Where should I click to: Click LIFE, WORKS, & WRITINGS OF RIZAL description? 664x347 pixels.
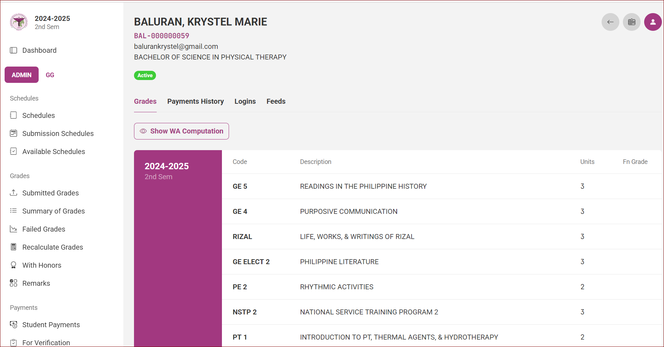click(x=357, y=237)
